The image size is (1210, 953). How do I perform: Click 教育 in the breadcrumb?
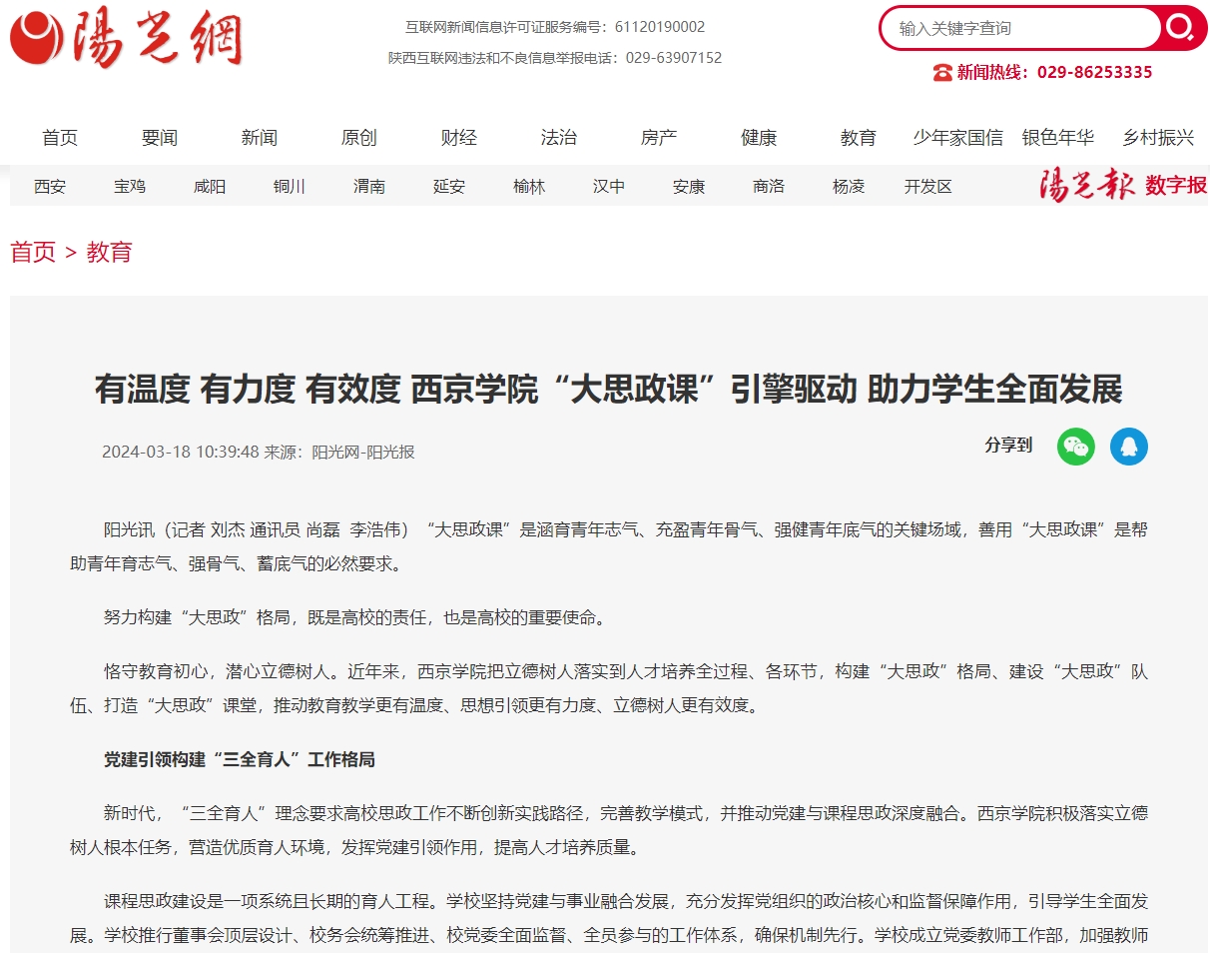pos(110,252)
